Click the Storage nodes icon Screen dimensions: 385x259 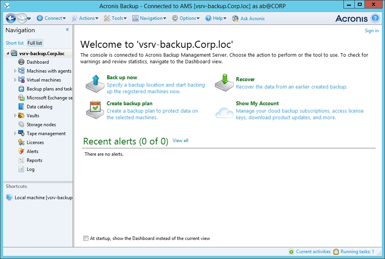(x=21, y=124)
